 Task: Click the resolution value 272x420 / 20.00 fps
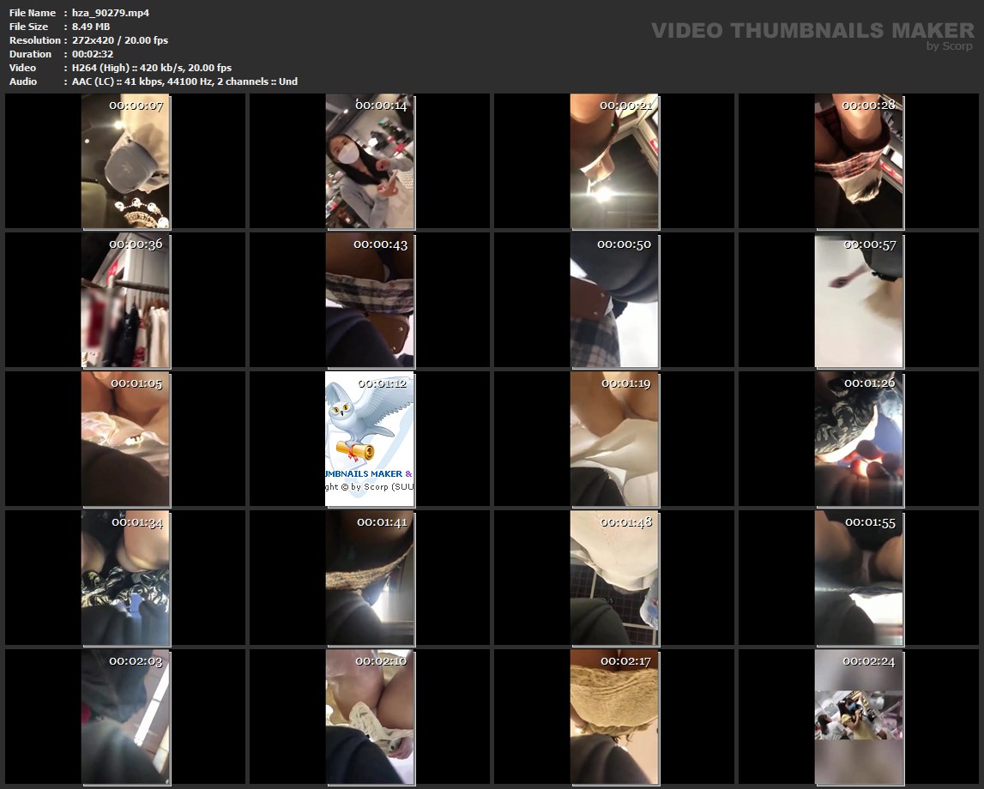click(120, 40)
